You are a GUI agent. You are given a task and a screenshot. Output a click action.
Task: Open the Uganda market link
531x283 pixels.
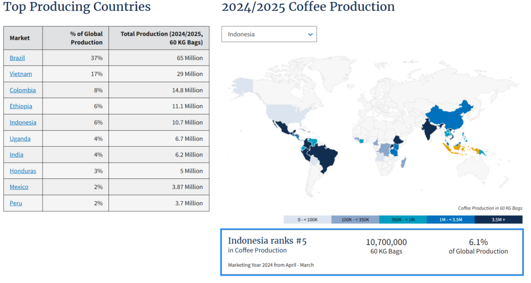(x=20, y=138)
